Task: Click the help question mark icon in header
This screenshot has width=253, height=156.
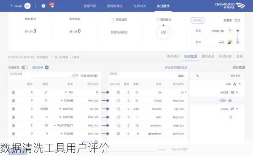Action: [43, 6]
